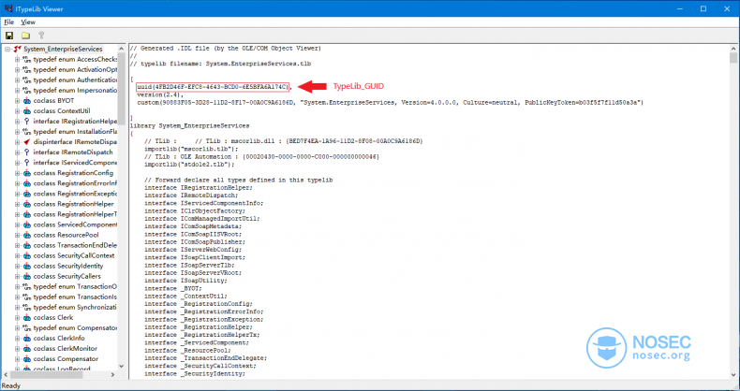Click the interface icon beside IRegistrationHelpe

[27, 122]
